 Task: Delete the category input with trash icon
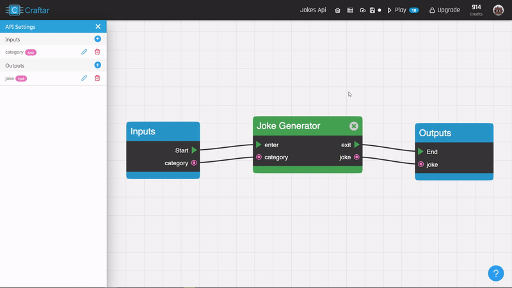(97, 52)
